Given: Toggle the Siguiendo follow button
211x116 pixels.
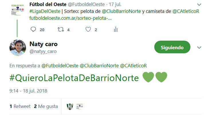Looking at the screenshot, I should 172,47.
